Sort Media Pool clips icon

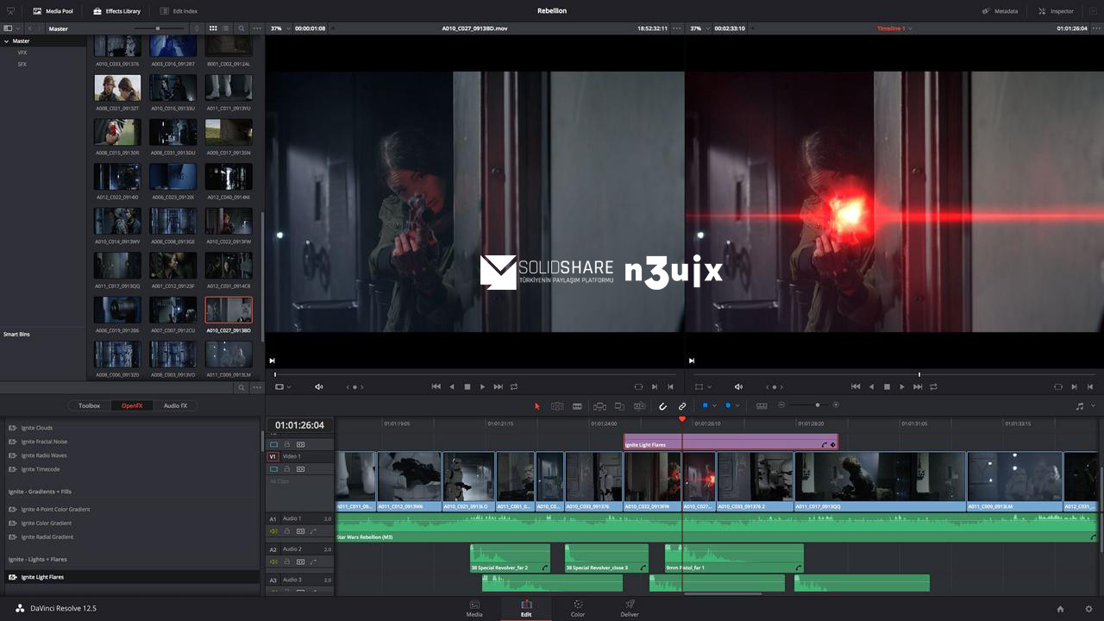[x=198, y=28]
